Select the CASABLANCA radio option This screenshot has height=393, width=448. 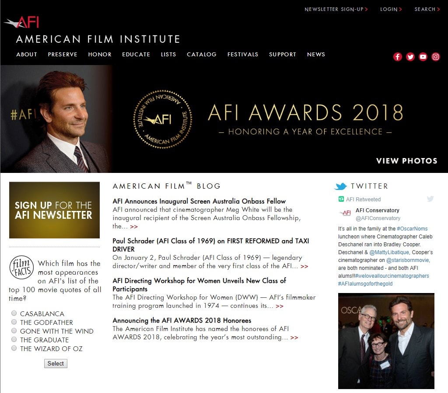[14, 313]
